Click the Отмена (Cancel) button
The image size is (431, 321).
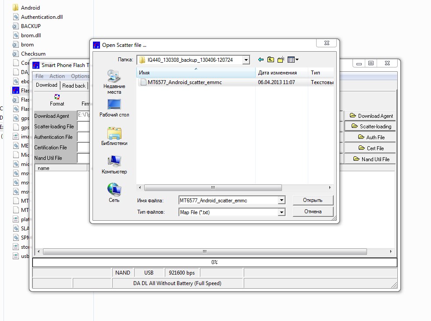tap(313, 212)
